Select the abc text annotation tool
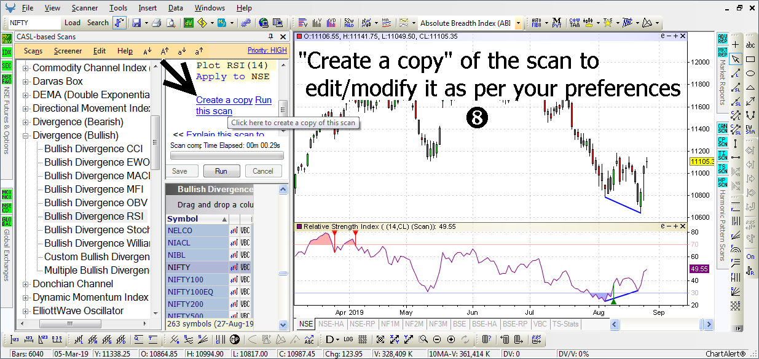The height and width of the screenshot is (359, 759). coord(750,45)
